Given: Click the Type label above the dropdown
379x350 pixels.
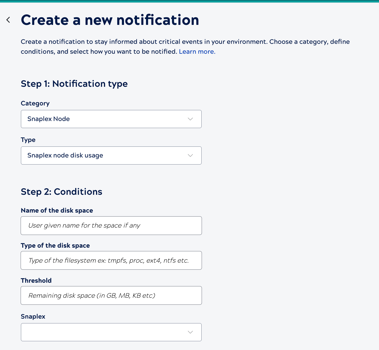Looking at the screenshot, I should coord(28,140).
